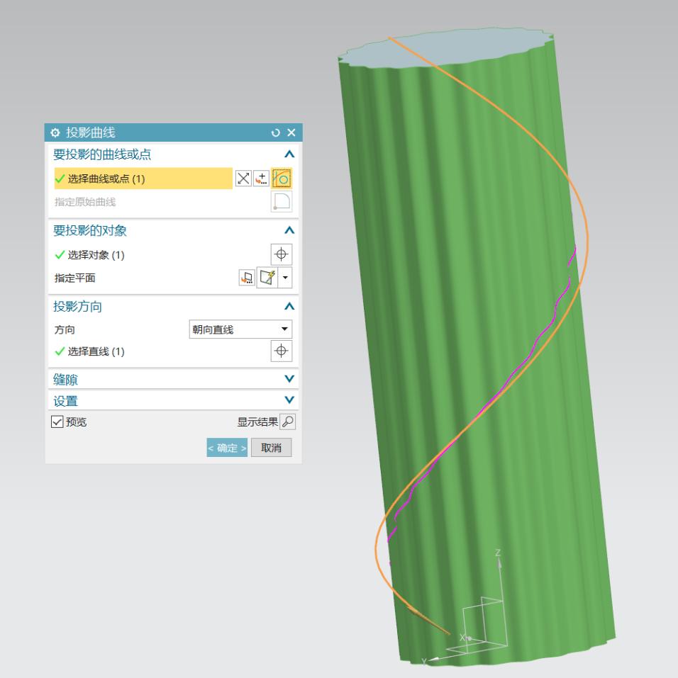Click the reverse direction crossed-arrows icon
The height and width of the screenshot is (678, 678).
click(242, 176)
